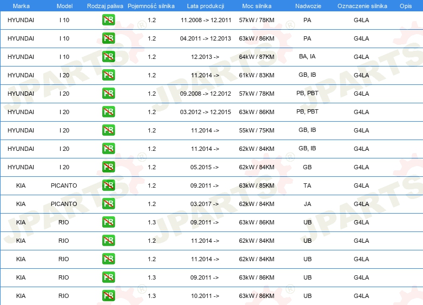Image resolution: width=423 pixels, height=305 pixels.
Task: Click the date cell 03.2012 -> 12.2015
Action: coord(206,112)
